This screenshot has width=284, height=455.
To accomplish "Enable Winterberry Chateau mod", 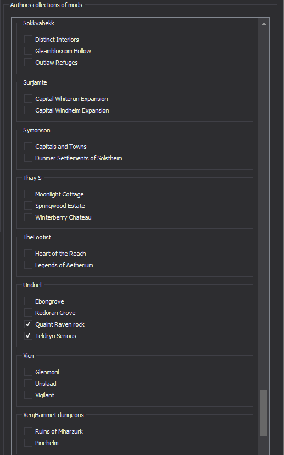I will [28, 217].
